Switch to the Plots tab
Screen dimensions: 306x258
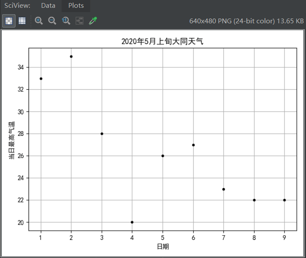[x=76, y=6]
